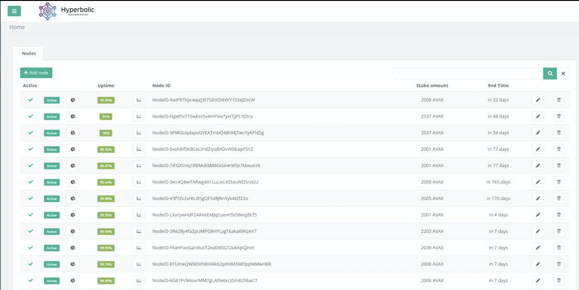Open the pie chart for NodeID-3kn4Q8wTARwg4A1LuLixLVZtauWD5rsGU
579x290 pixels.
click(x=72, y=182)
